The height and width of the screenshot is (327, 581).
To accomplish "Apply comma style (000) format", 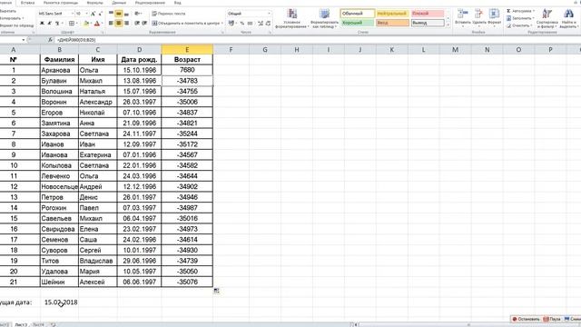I will tap(251, 24).
